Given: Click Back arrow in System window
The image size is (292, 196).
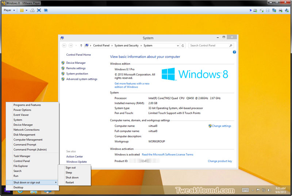Looking at the screenshot, I should pyautogui.click(x=64, y=46).
